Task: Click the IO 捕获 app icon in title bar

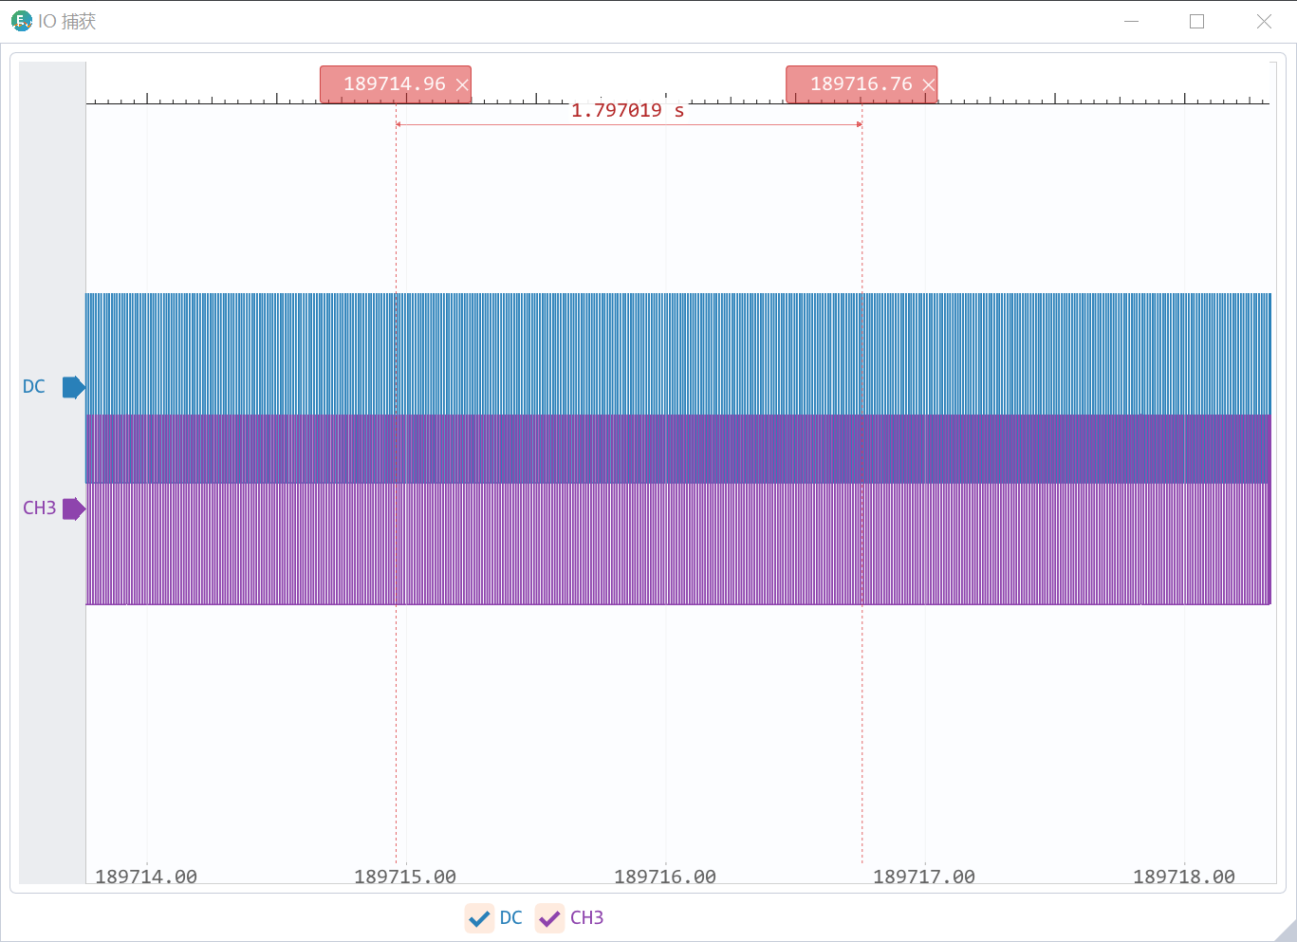Action: [x=21, y=21]
